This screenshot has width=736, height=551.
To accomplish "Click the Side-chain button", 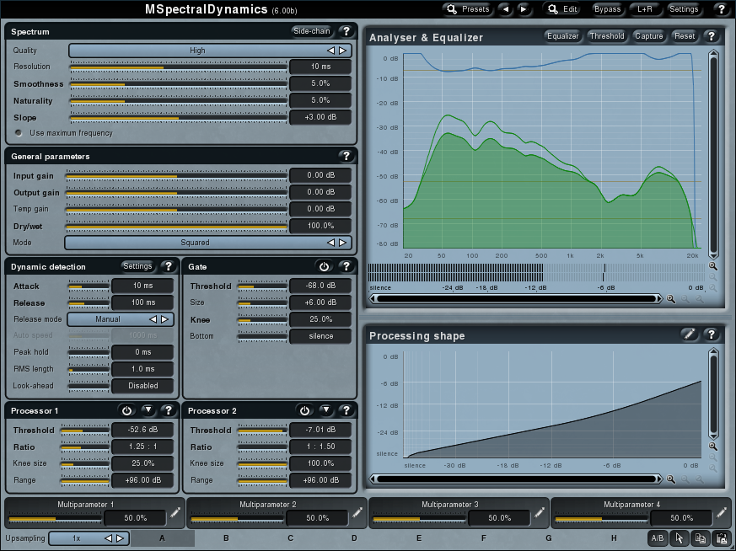I will click(x=312, y=31).
